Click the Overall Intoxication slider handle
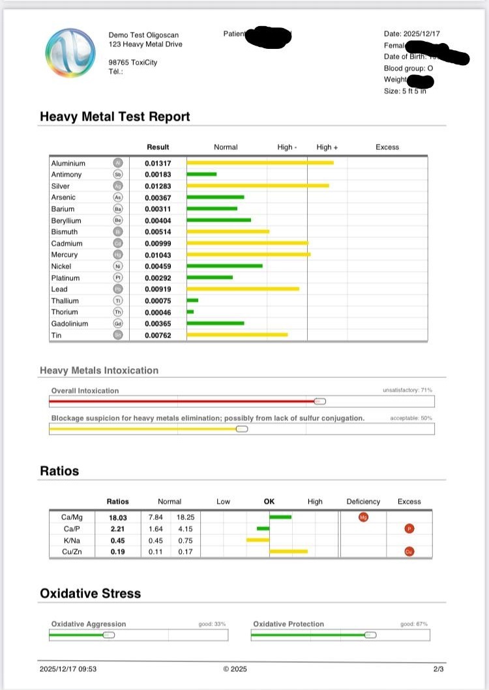Screen dimensions: 489x690 click(319, 401)
